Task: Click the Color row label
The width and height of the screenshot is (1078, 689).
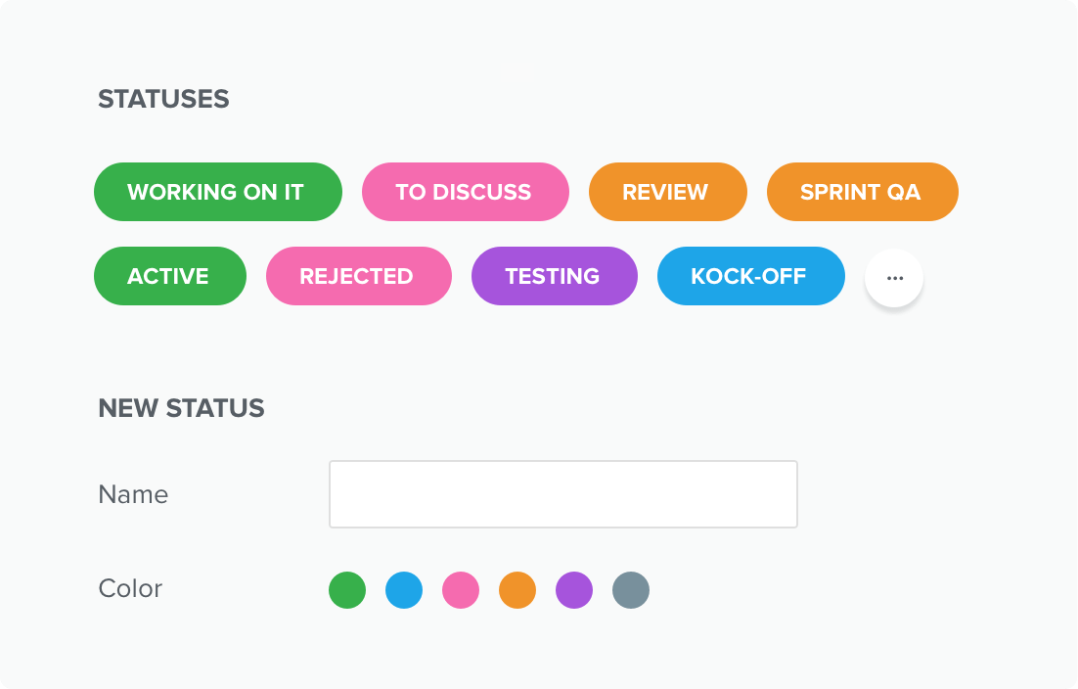Action: pyautogui.click(x=131, y=588)
